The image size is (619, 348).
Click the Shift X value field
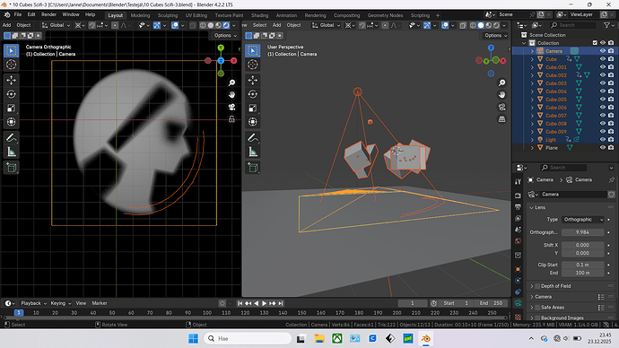[x=583, y=245]
